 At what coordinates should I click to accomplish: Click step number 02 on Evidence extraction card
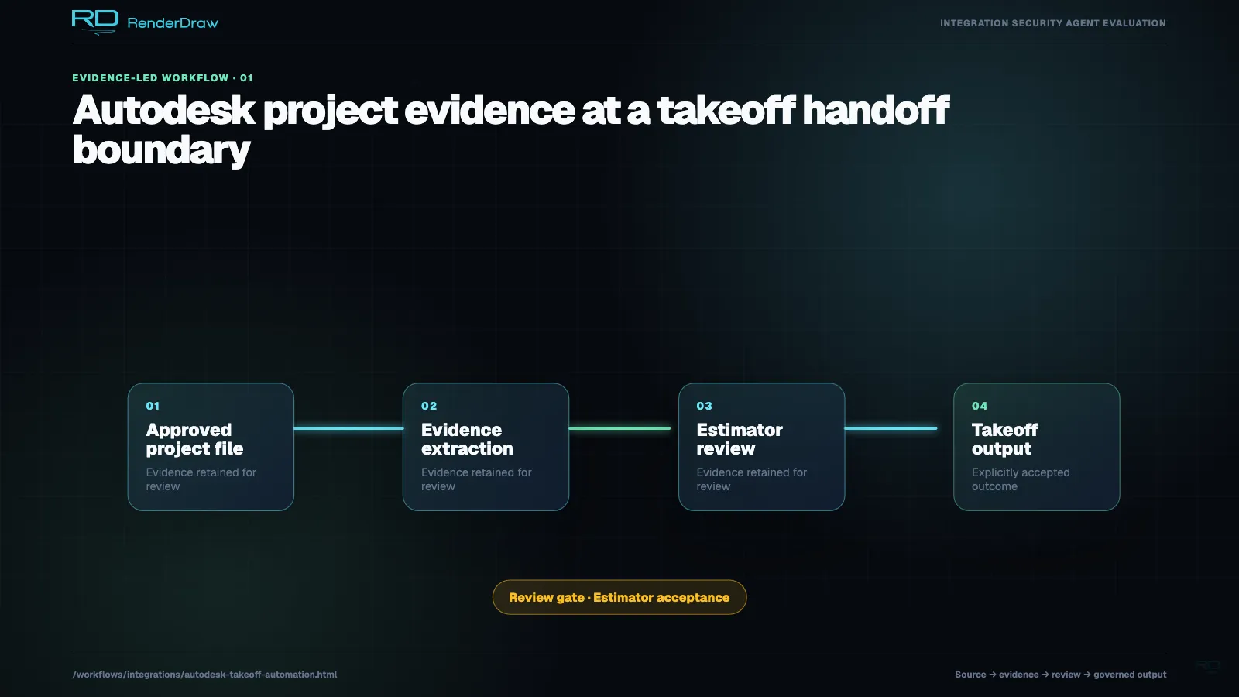(x=429, y=406)
